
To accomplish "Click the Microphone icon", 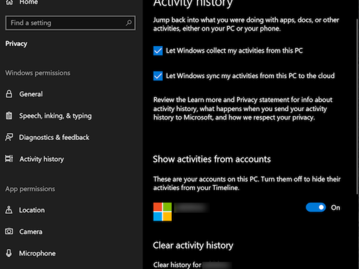I will pos(9,253).
